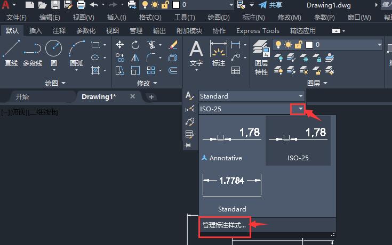The height and width of the screenshot is (245, 392).
Task: Click the Hatch tool icon
Action: point(95,70)
